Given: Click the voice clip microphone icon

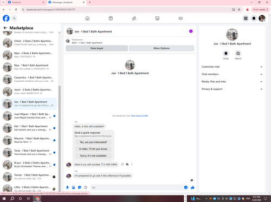Looking at the screenshot, I should click(67, 187).
